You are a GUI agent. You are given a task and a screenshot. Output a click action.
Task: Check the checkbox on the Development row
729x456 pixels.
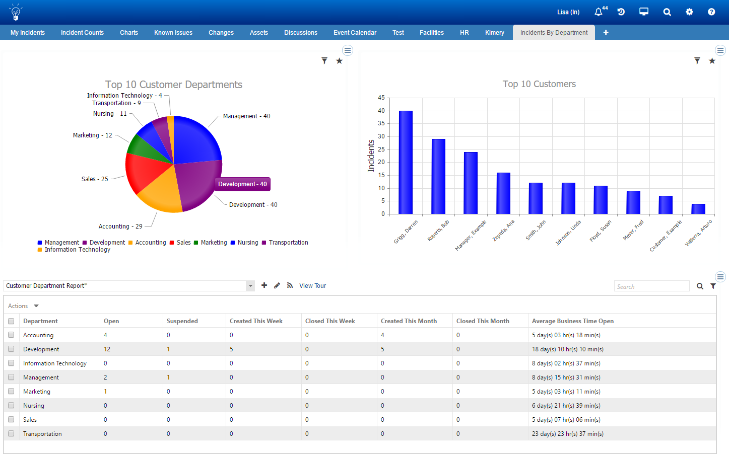click(x=11, y=349)
